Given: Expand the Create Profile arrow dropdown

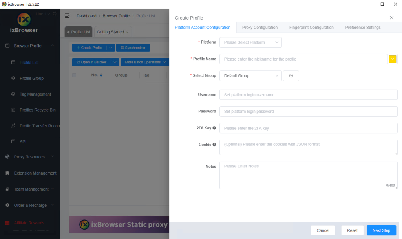Looking at the screenshot, I should 110,48.
